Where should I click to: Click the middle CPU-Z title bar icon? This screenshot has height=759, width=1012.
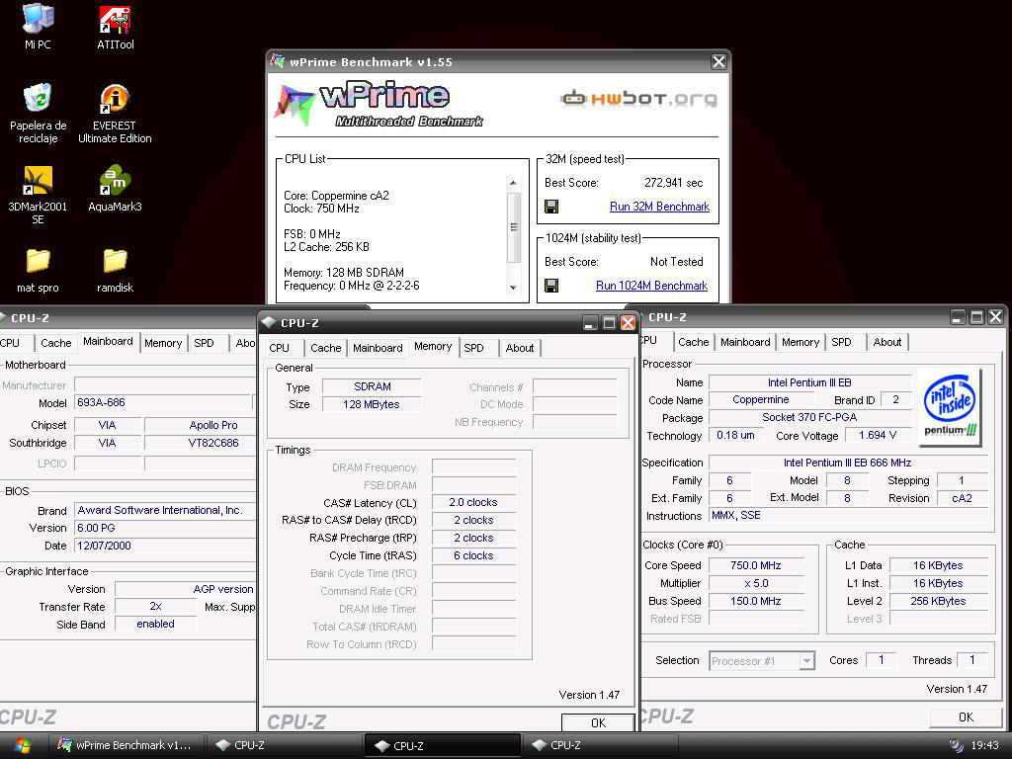pyautogui.click(x=269, y=322)
